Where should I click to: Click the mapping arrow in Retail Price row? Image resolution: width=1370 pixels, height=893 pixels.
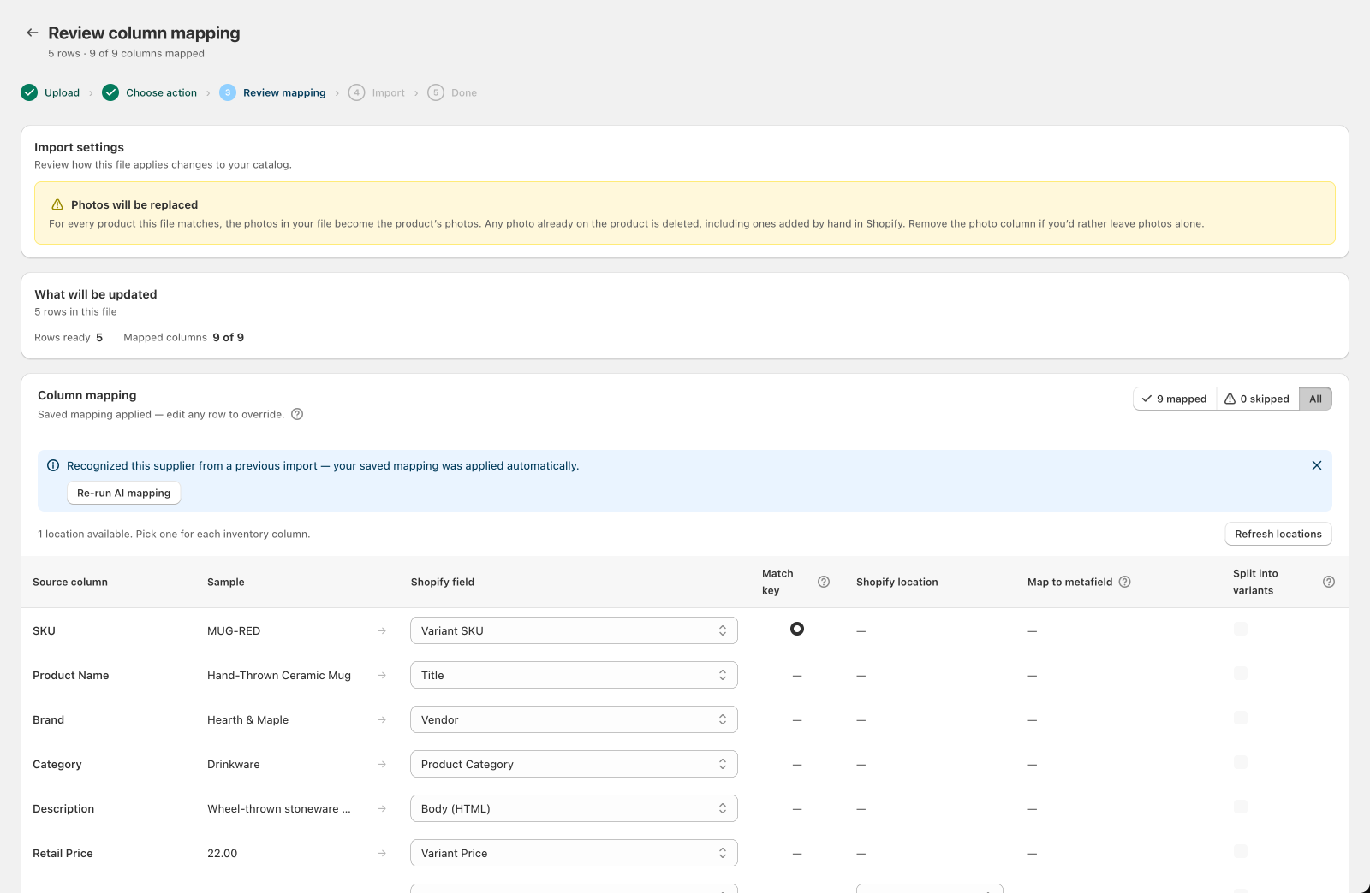tap(382, 853)
